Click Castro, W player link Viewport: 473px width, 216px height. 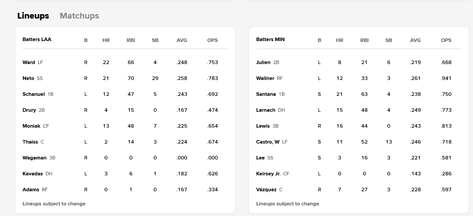268,142
